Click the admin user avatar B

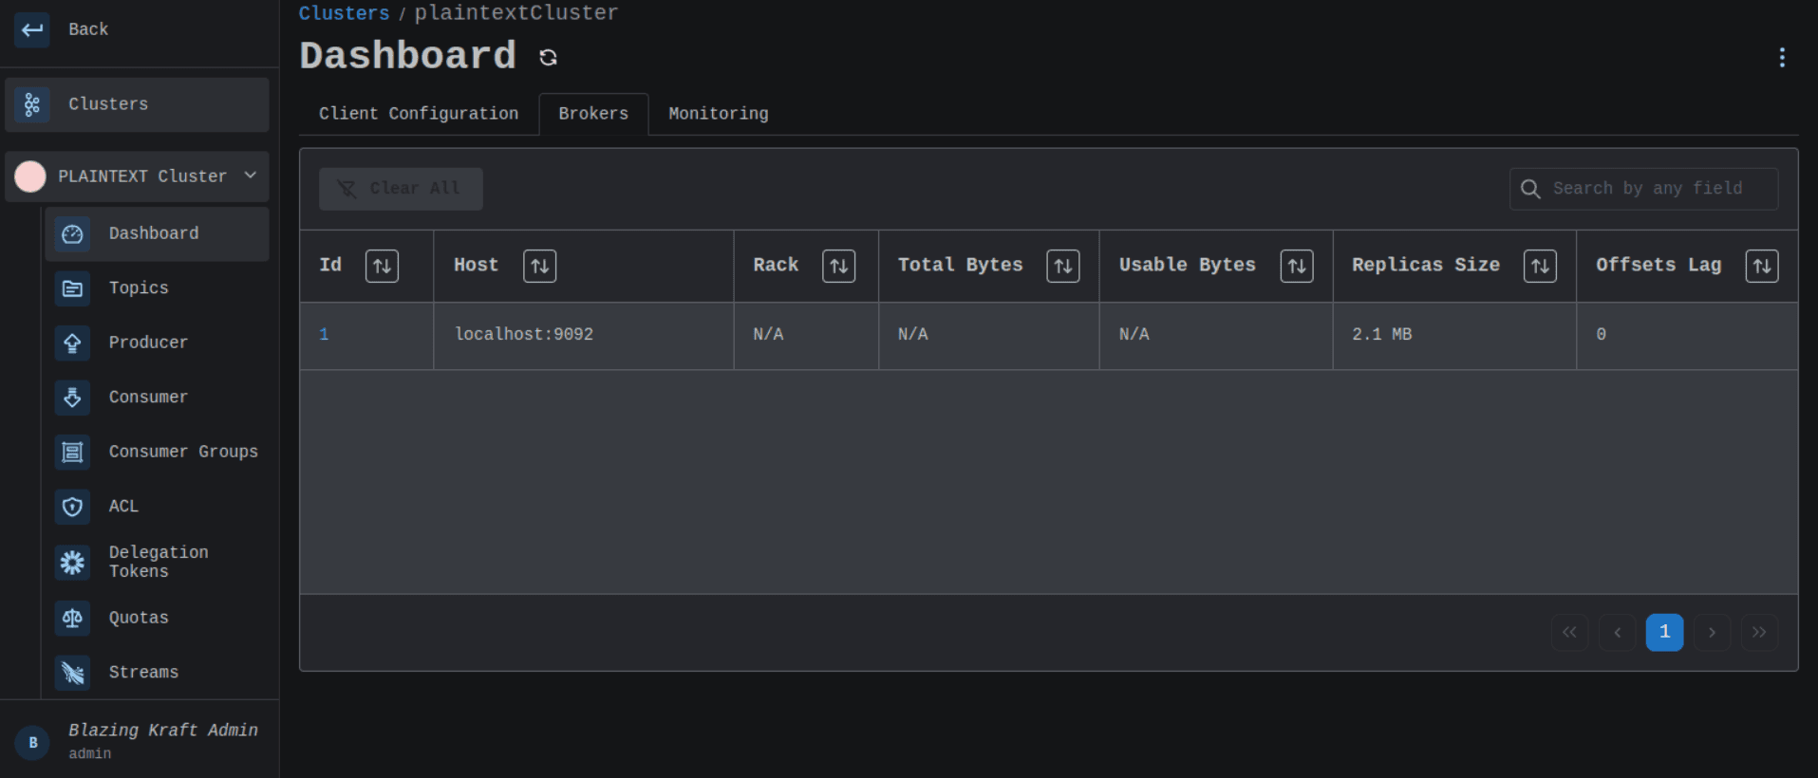pos(33,742)
